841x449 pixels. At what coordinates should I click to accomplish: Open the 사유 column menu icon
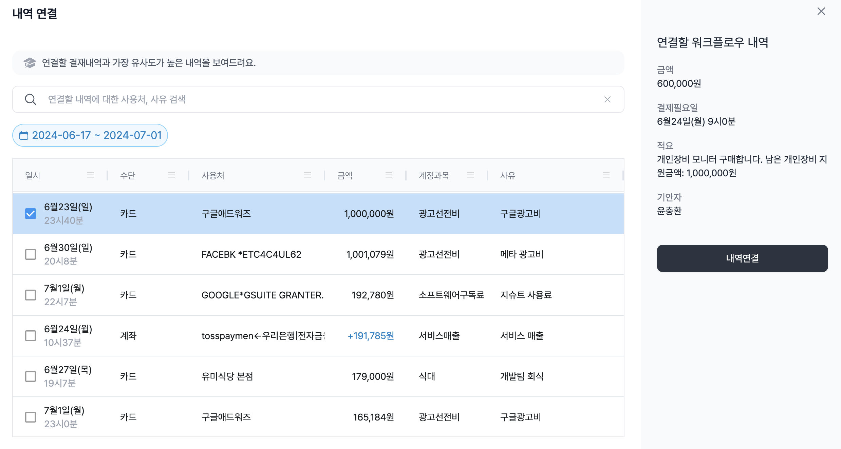tap(606, 175)
